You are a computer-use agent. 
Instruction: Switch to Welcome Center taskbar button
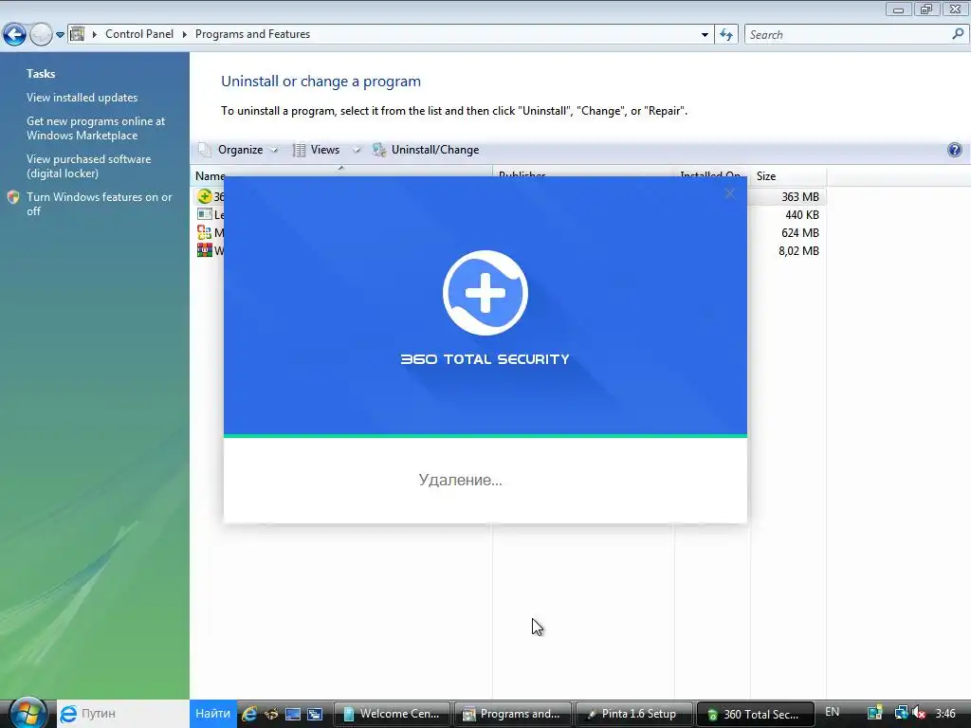coord(392,714)
